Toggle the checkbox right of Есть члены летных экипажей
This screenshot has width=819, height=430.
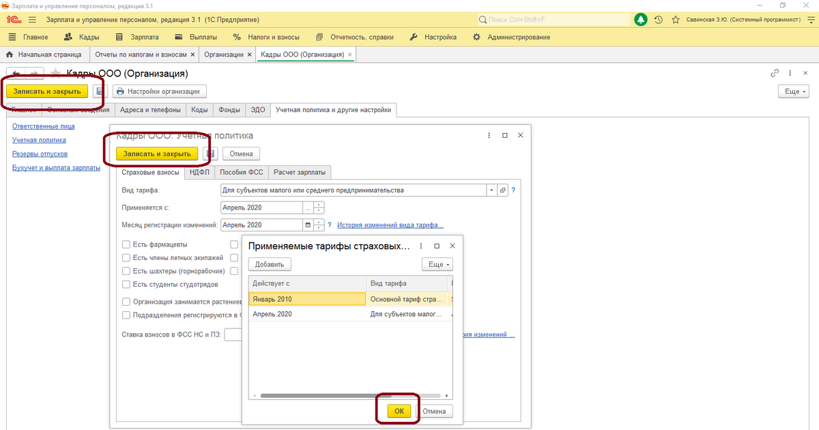[234, 258]
